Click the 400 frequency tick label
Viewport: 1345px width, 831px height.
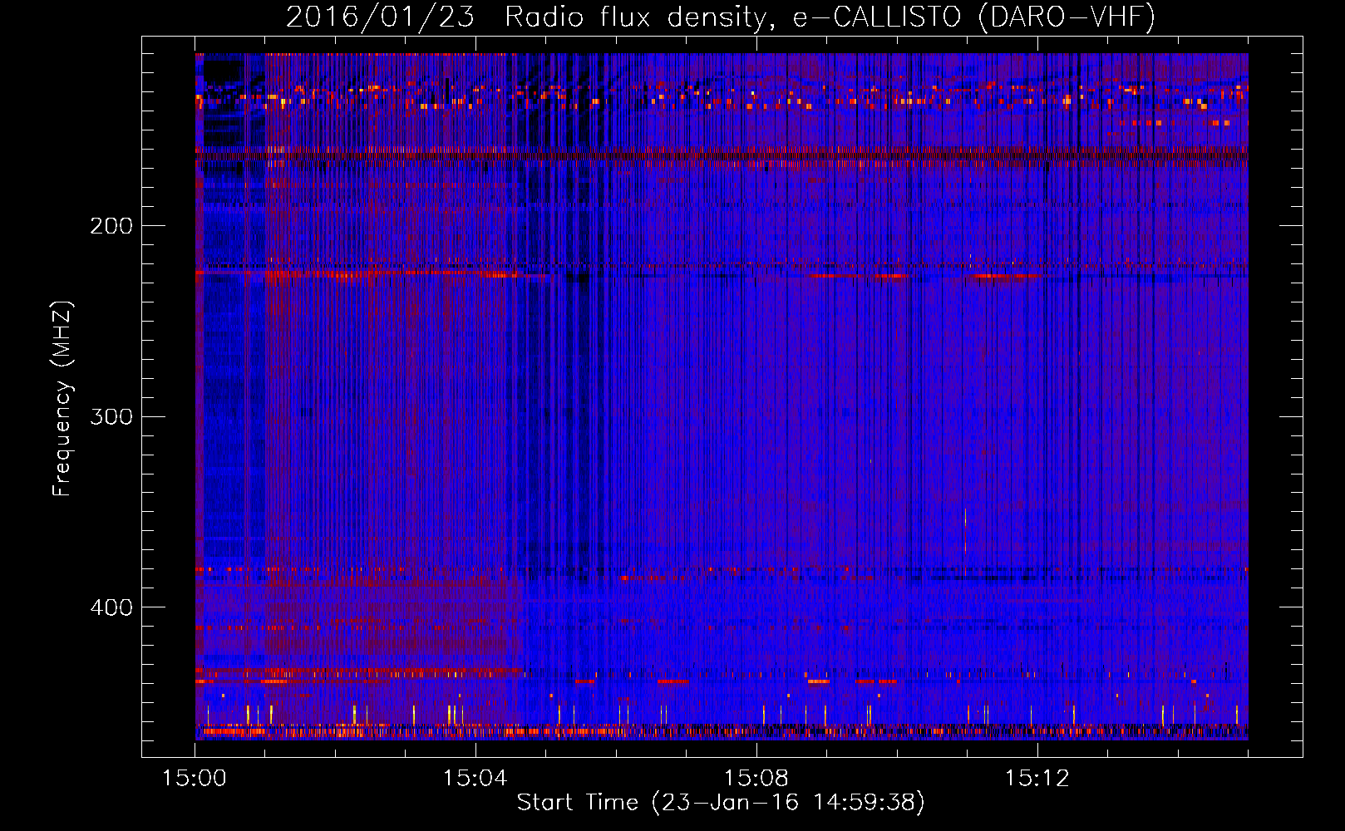point(111,607)
